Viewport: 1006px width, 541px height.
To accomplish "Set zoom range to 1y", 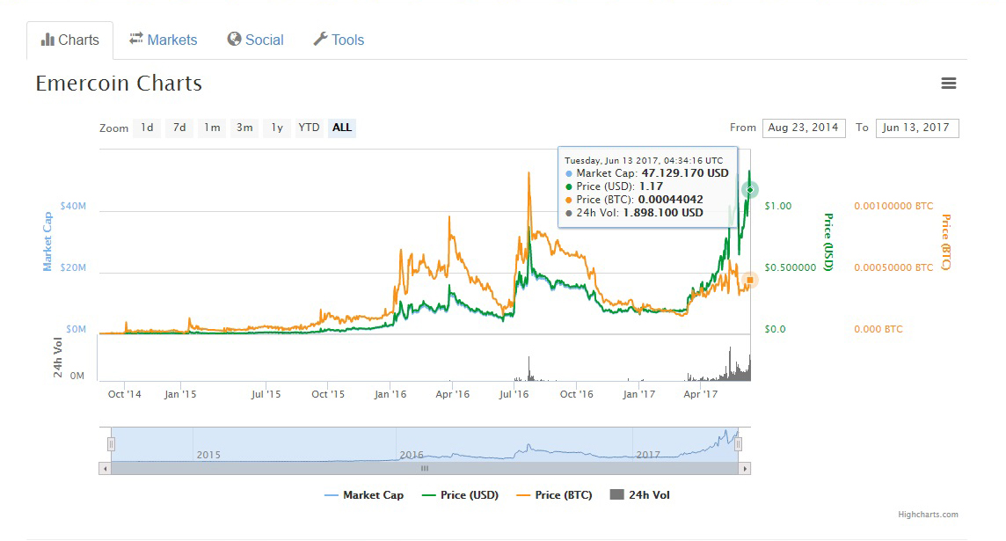I will (276, 128).
